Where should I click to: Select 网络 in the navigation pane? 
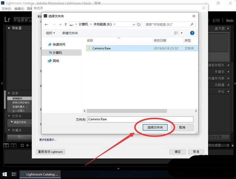(53, 61)
